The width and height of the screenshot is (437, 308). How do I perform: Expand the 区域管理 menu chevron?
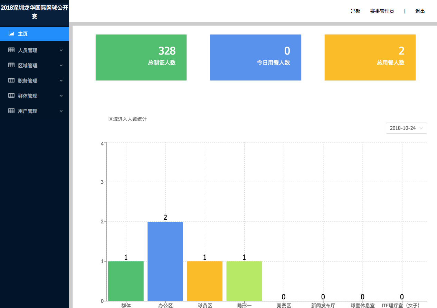pos(61,66)
